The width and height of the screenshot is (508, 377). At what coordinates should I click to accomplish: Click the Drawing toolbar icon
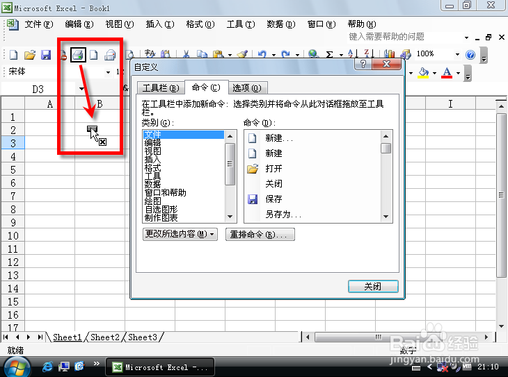tap(405, 54)
